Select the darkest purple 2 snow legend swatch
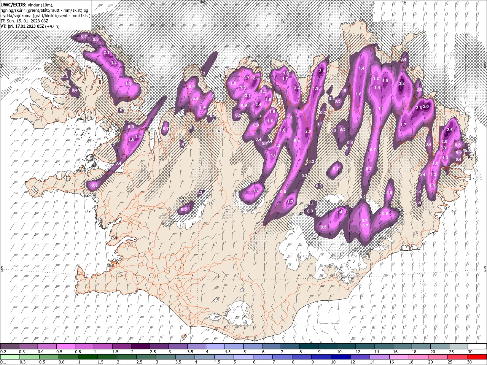 140,346
